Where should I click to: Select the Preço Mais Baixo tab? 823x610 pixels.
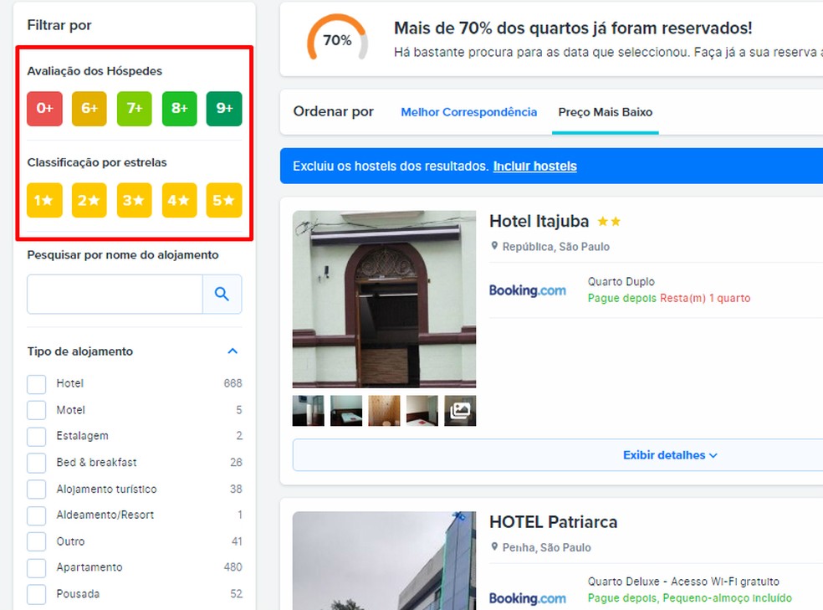605,111
